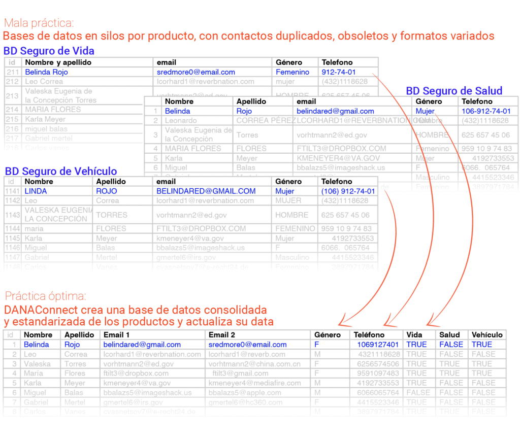Screen dimensions: 520x441
Task: Click the 'miguel balas' cell
Action: click(x=46, y=128)
